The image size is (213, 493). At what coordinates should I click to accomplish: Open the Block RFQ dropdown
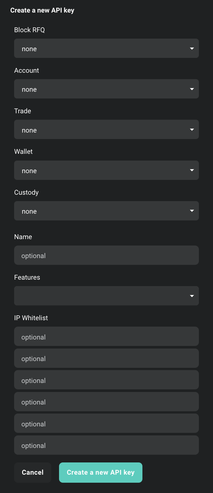pos(106,48)
